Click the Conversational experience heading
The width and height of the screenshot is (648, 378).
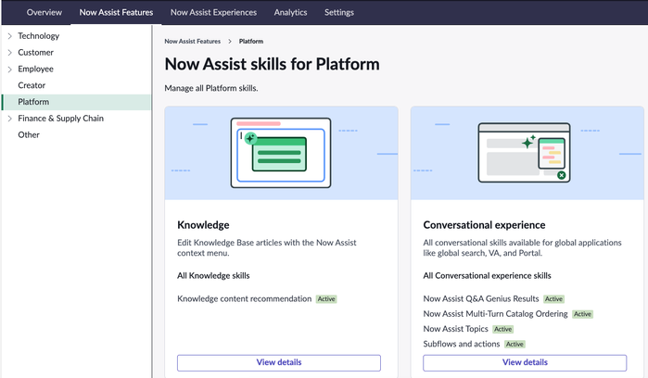pos(484,225)
